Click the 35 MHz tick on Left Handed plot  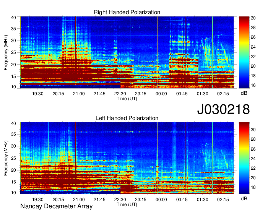click(13, 134)
